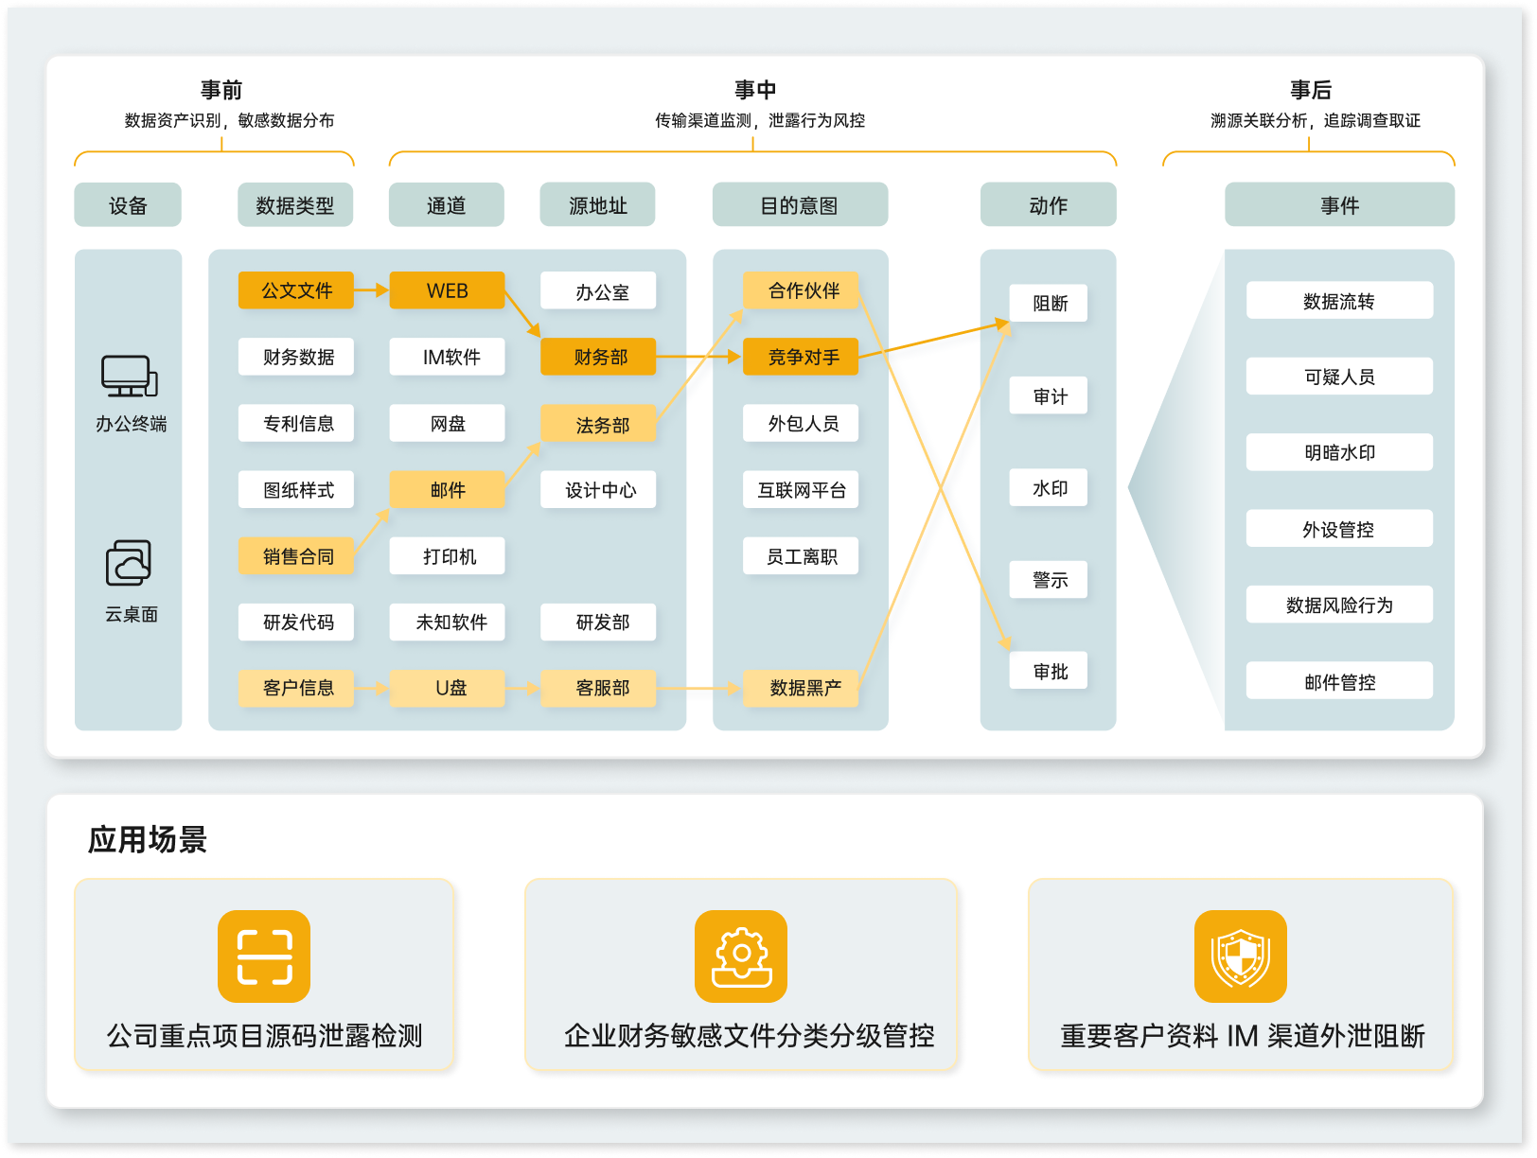Click the 审计 action box

click(x=1049, y=395)
